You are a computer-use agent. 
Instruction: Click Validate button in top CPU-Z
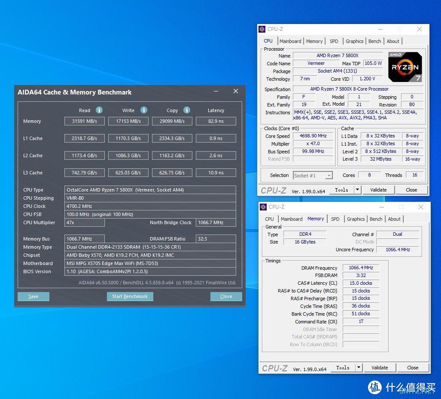point(378,190)
